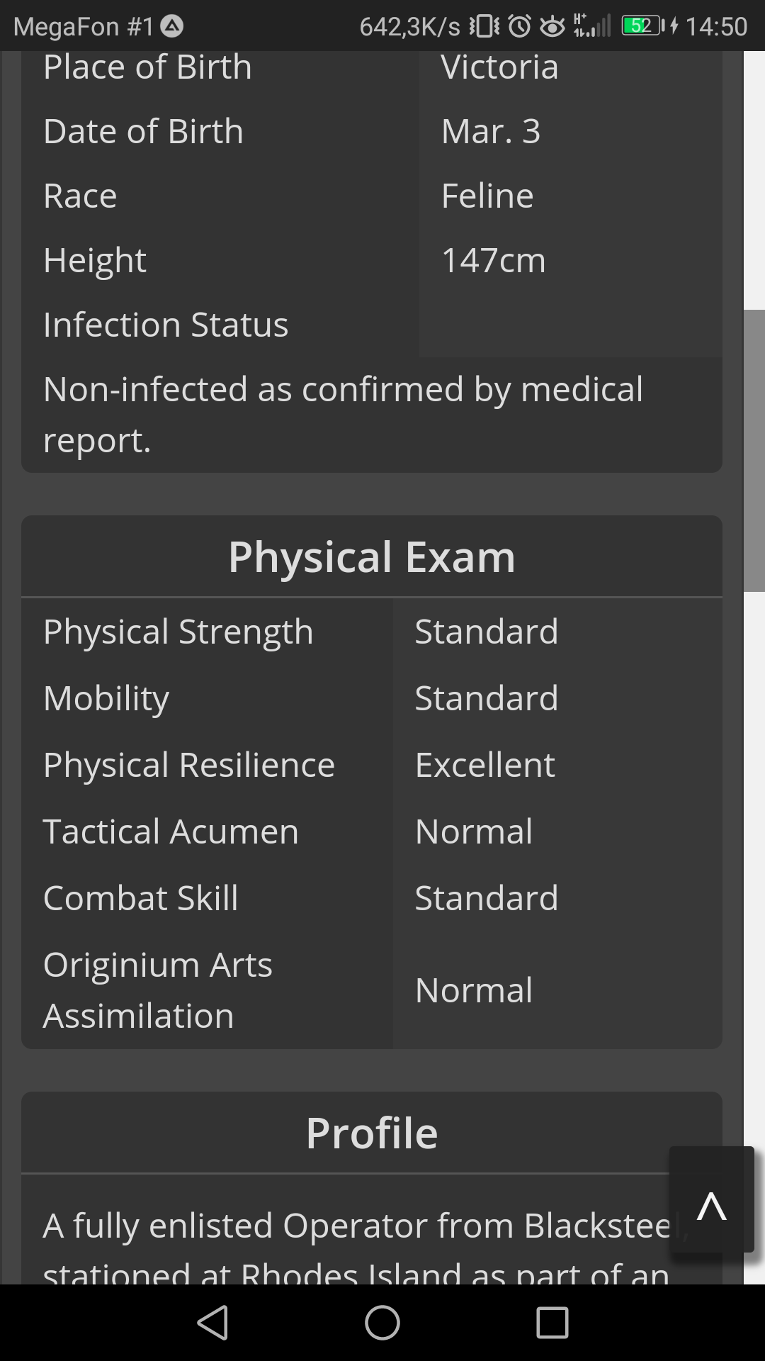Viewport: 765px width, 1361px height.
Task: Select the Physical Exam section header
Action: [x=372, y=556]
